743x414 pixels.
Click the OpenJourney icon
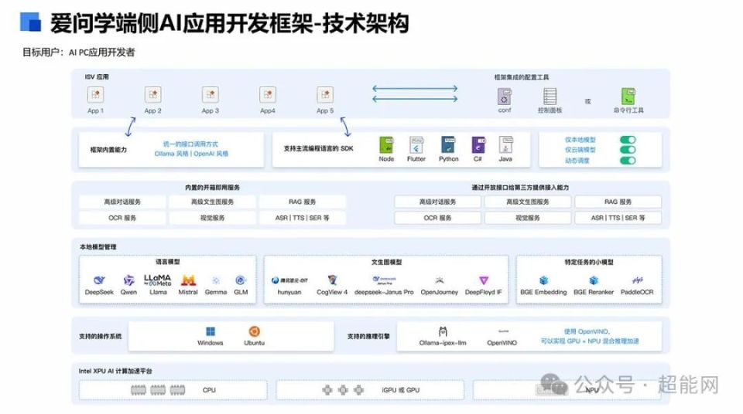tap(440, 280)
